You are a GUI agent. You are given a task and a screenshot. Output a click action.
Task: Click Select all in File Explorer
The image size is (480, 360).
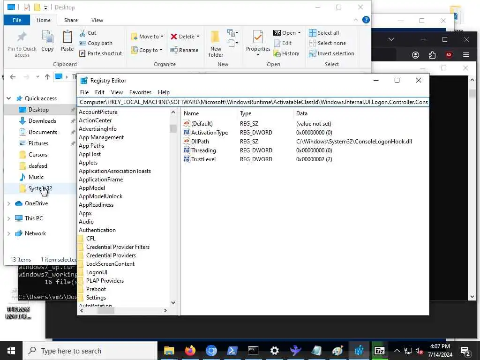[324, 33]
